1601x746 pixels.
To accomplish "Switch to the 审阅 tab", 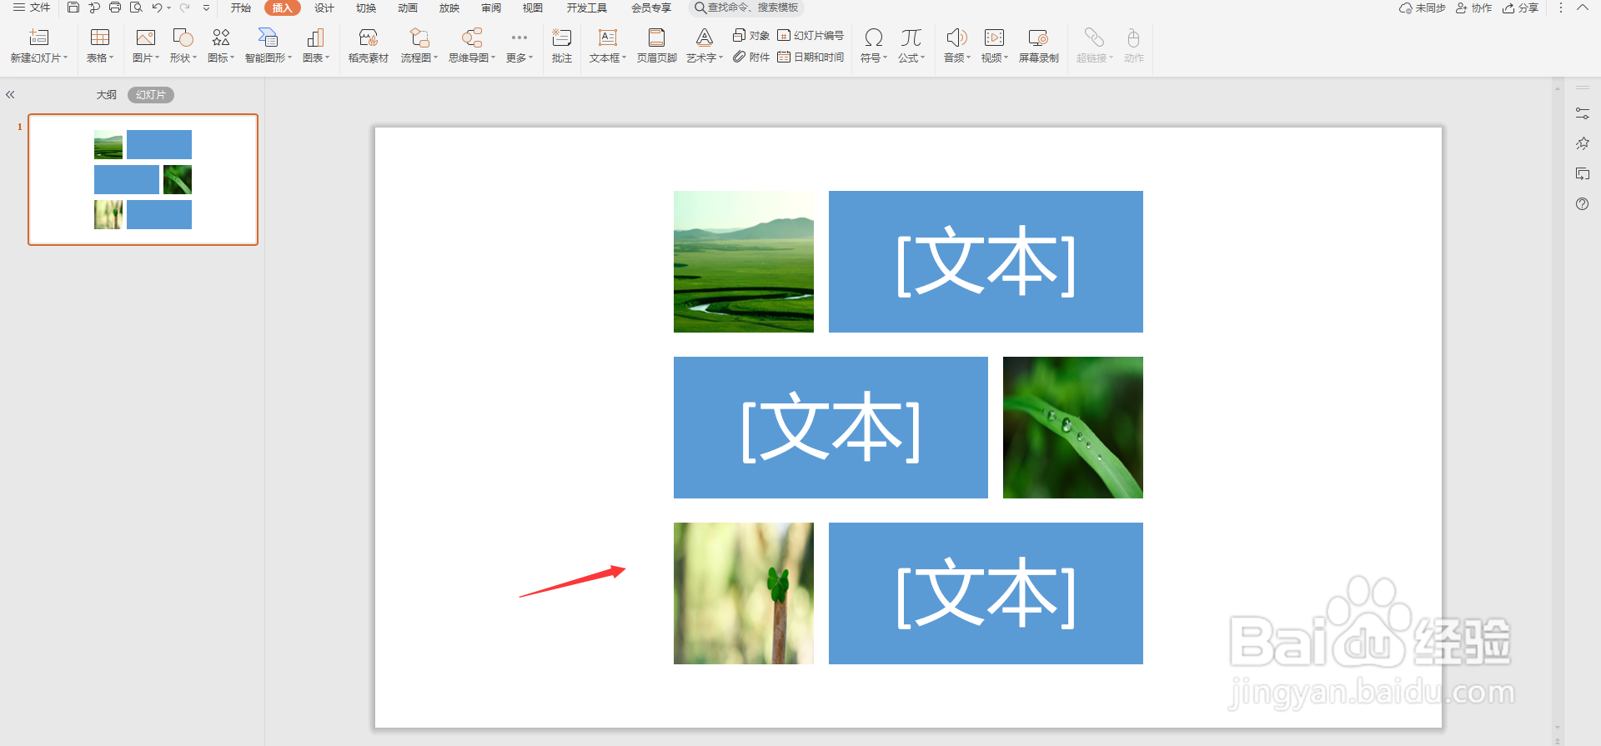I will point(491,8).
